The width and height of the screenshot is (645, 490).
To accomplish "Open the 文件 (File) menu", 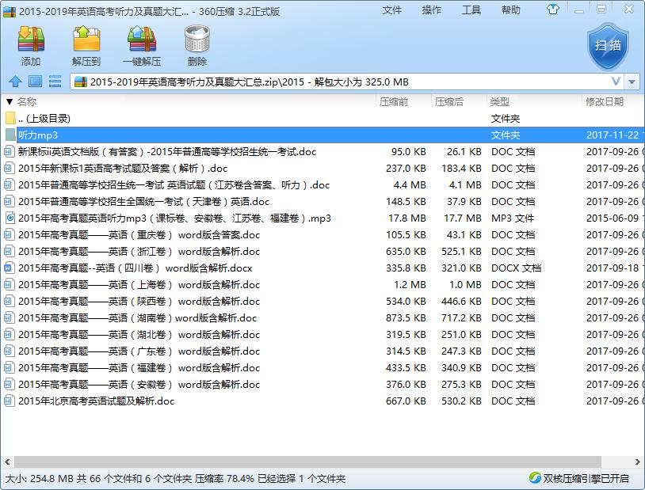I will [x=393, y=10].
